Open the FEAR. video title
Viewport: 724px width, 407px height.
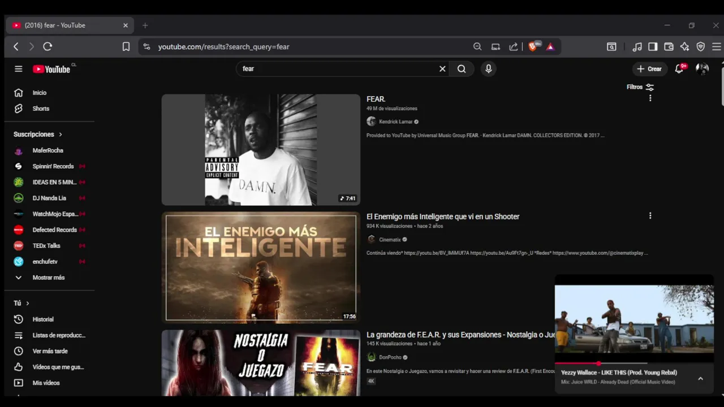coord(376,99)
